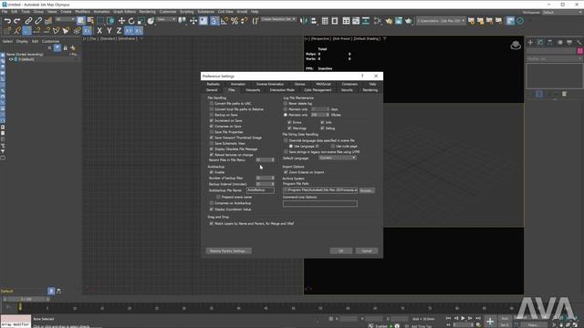Click the Play Animation button
The width and height of the screenshot is (584, 328).
click(463, 318)
